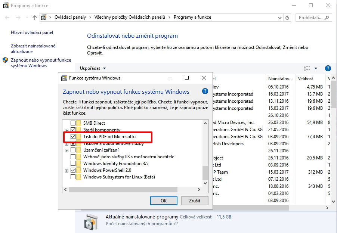Uncheck Windows PowerShell 2.0 checkbox
The width and height of the screenshot is (337, 233).
pos(73,170)
